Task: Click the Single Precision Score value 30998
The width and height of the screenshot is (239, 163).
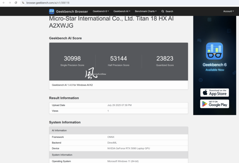Action: pos(72,59)
